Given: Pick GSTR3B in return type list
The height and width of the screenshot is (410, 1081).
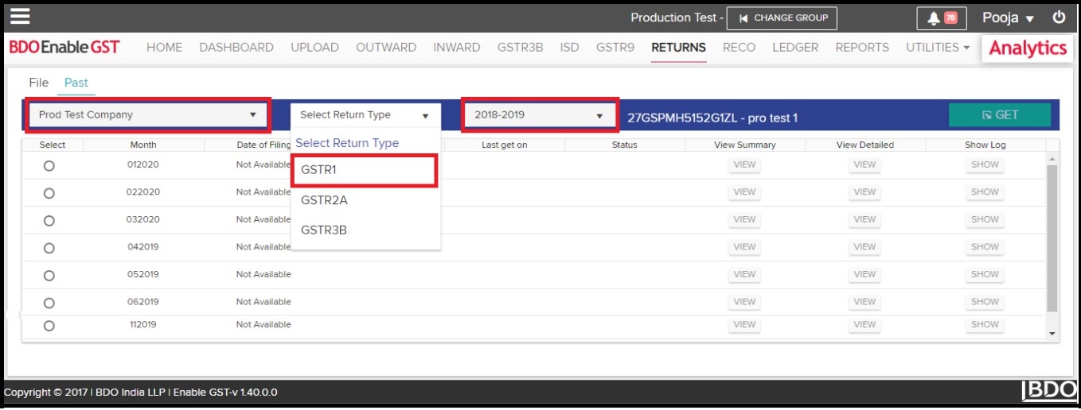Looking at the screenshot, I should [x=324, y=230].
